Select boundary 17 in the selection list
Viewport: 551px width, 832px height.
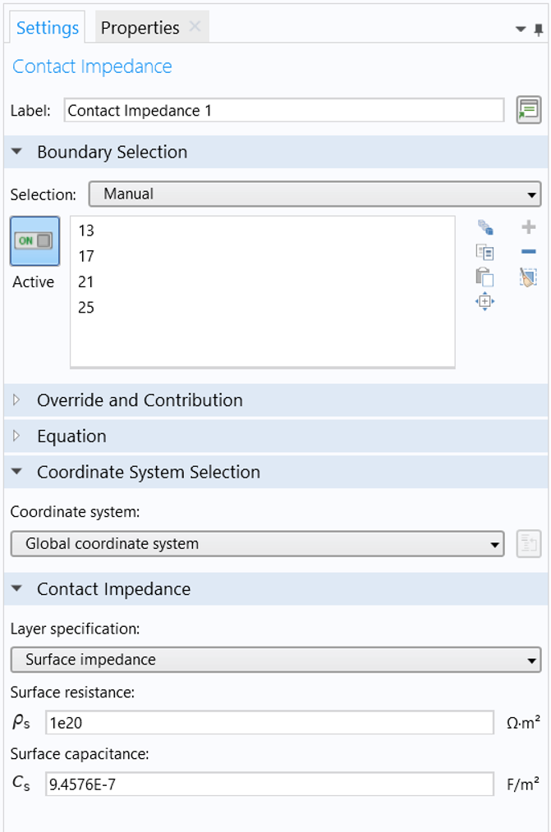(86, 257)
